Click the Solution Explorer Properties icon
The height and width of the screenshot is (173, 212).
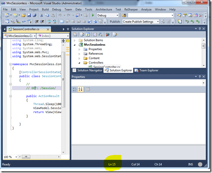[x=75, y=35]
